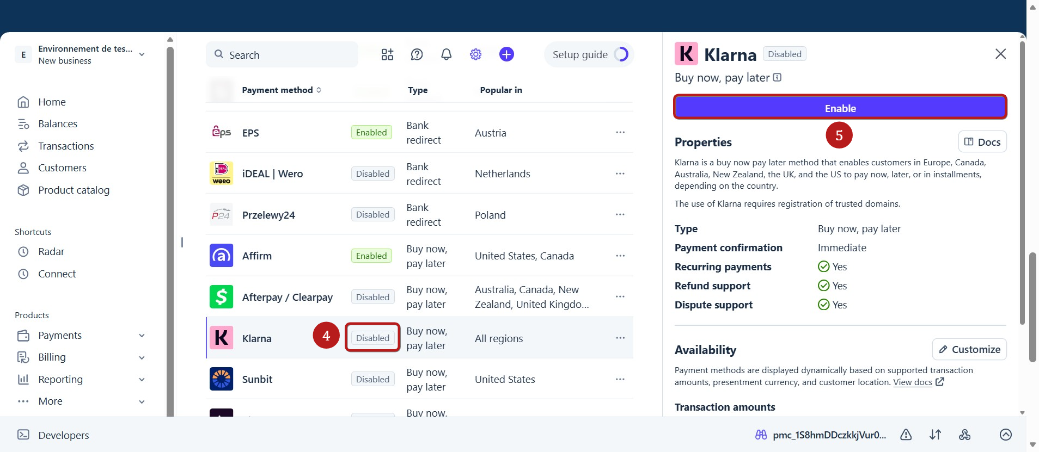Click the iDEAL Wero Disabled badge
This screenshot has height=452, width=1039.
coord(372,174)
